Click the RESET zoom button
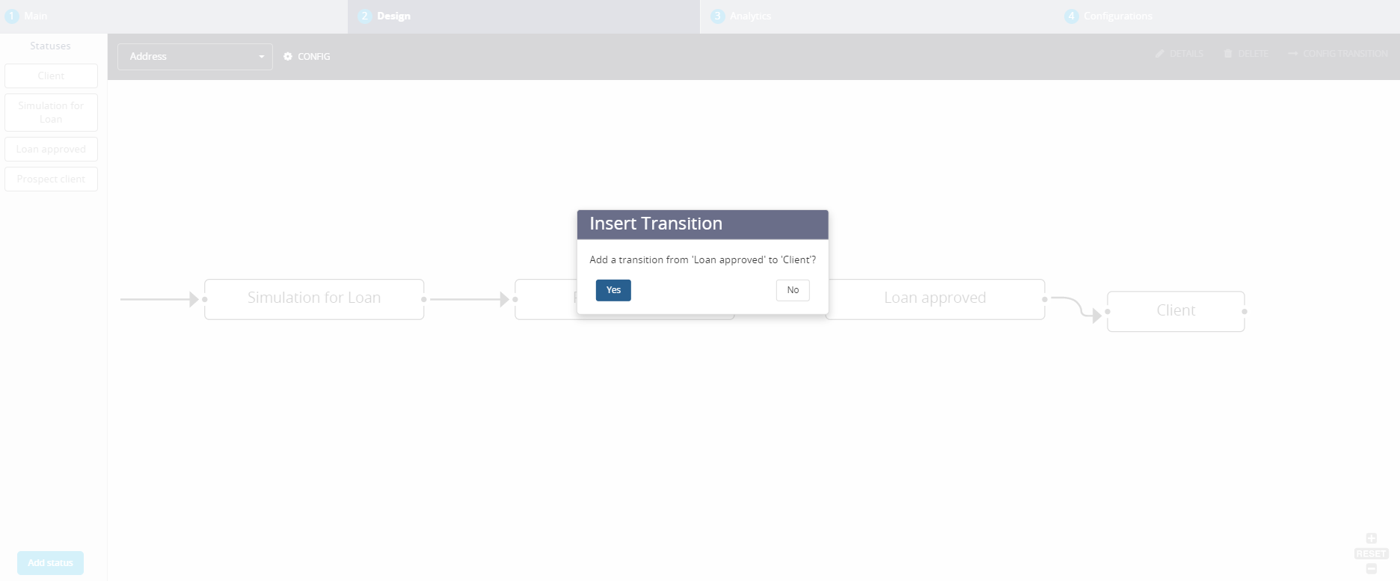 [x=1371, y=553]
